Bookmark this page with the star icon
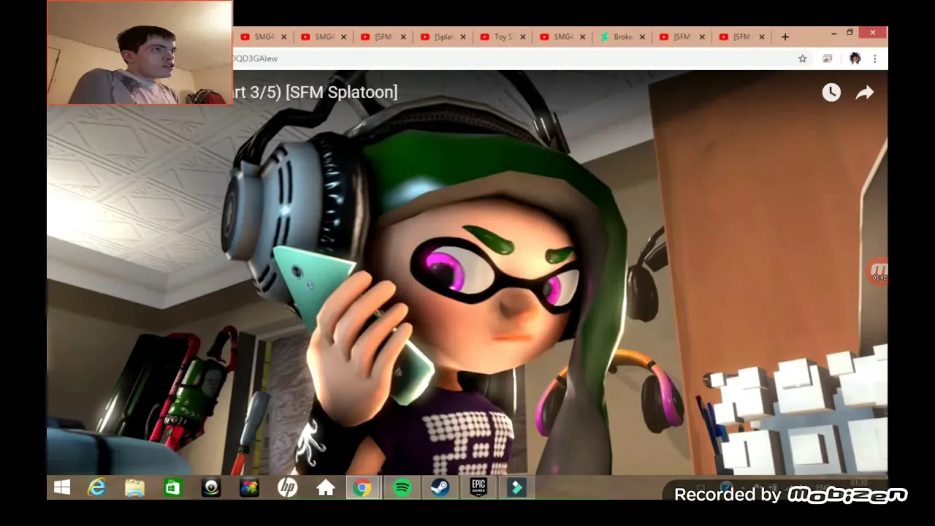The height and width of the screenshot is (526, 935). pyautogui.click(x=802, y=58)
